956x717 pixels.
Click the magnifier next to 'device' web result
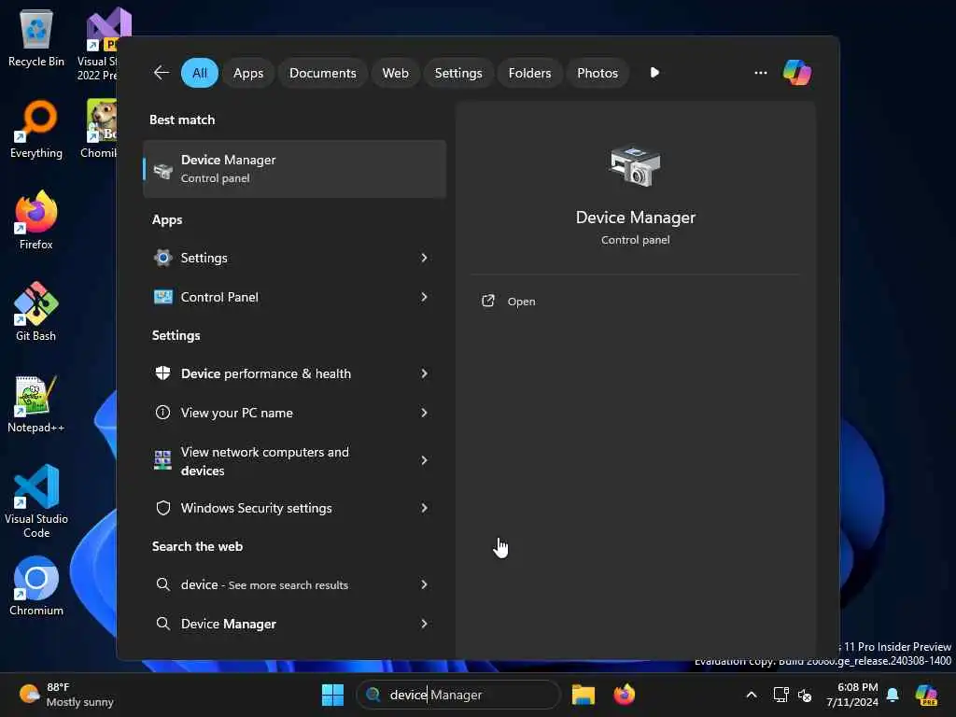(x=162, y=584)
